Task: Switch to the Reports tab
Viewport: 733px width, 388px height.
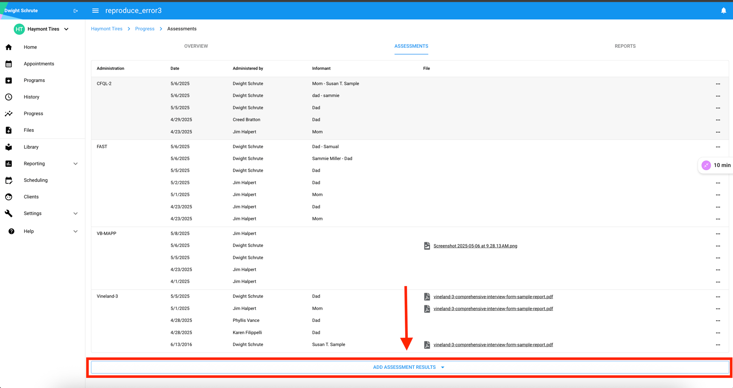Action: (625, 46)
